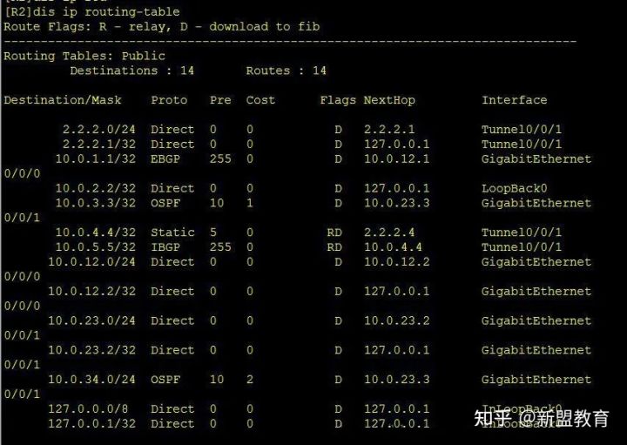Click the 'Routing Tables: Public' line

(x=84, y=56)
